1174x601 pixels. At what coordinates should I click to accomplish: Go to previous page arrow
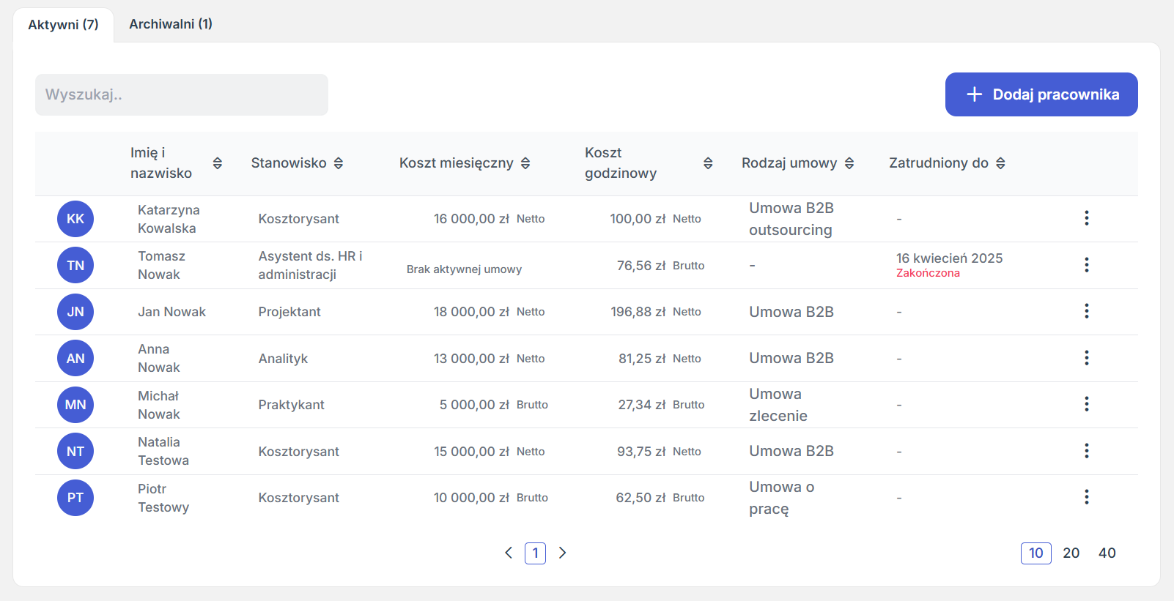[509, 553]
